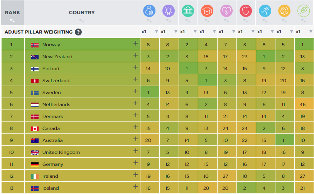Expand the Canada row details
314x194 pixels.
click(135, 127)
